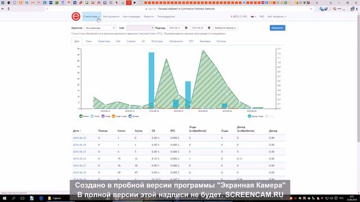Go to Новости in top navigation

tap(148, 16)
